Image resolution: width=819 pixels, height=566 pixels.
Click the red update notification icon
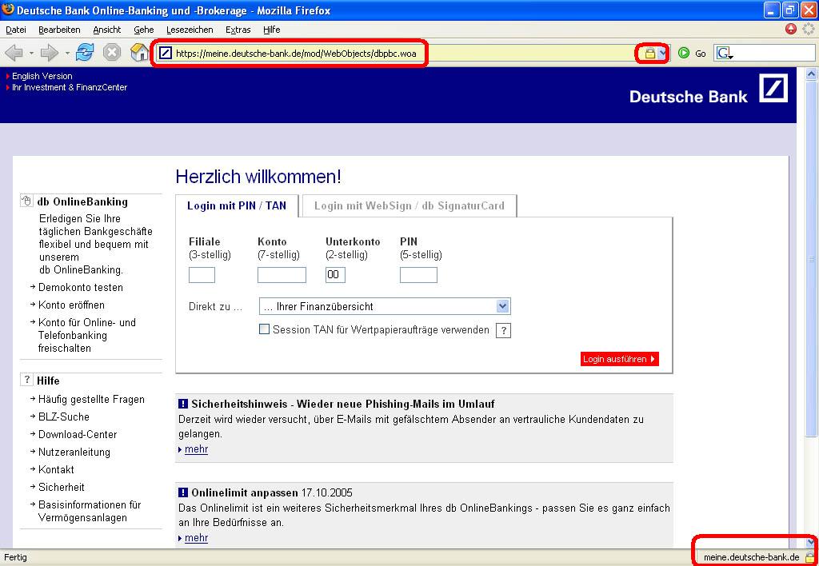pos(790,30)
